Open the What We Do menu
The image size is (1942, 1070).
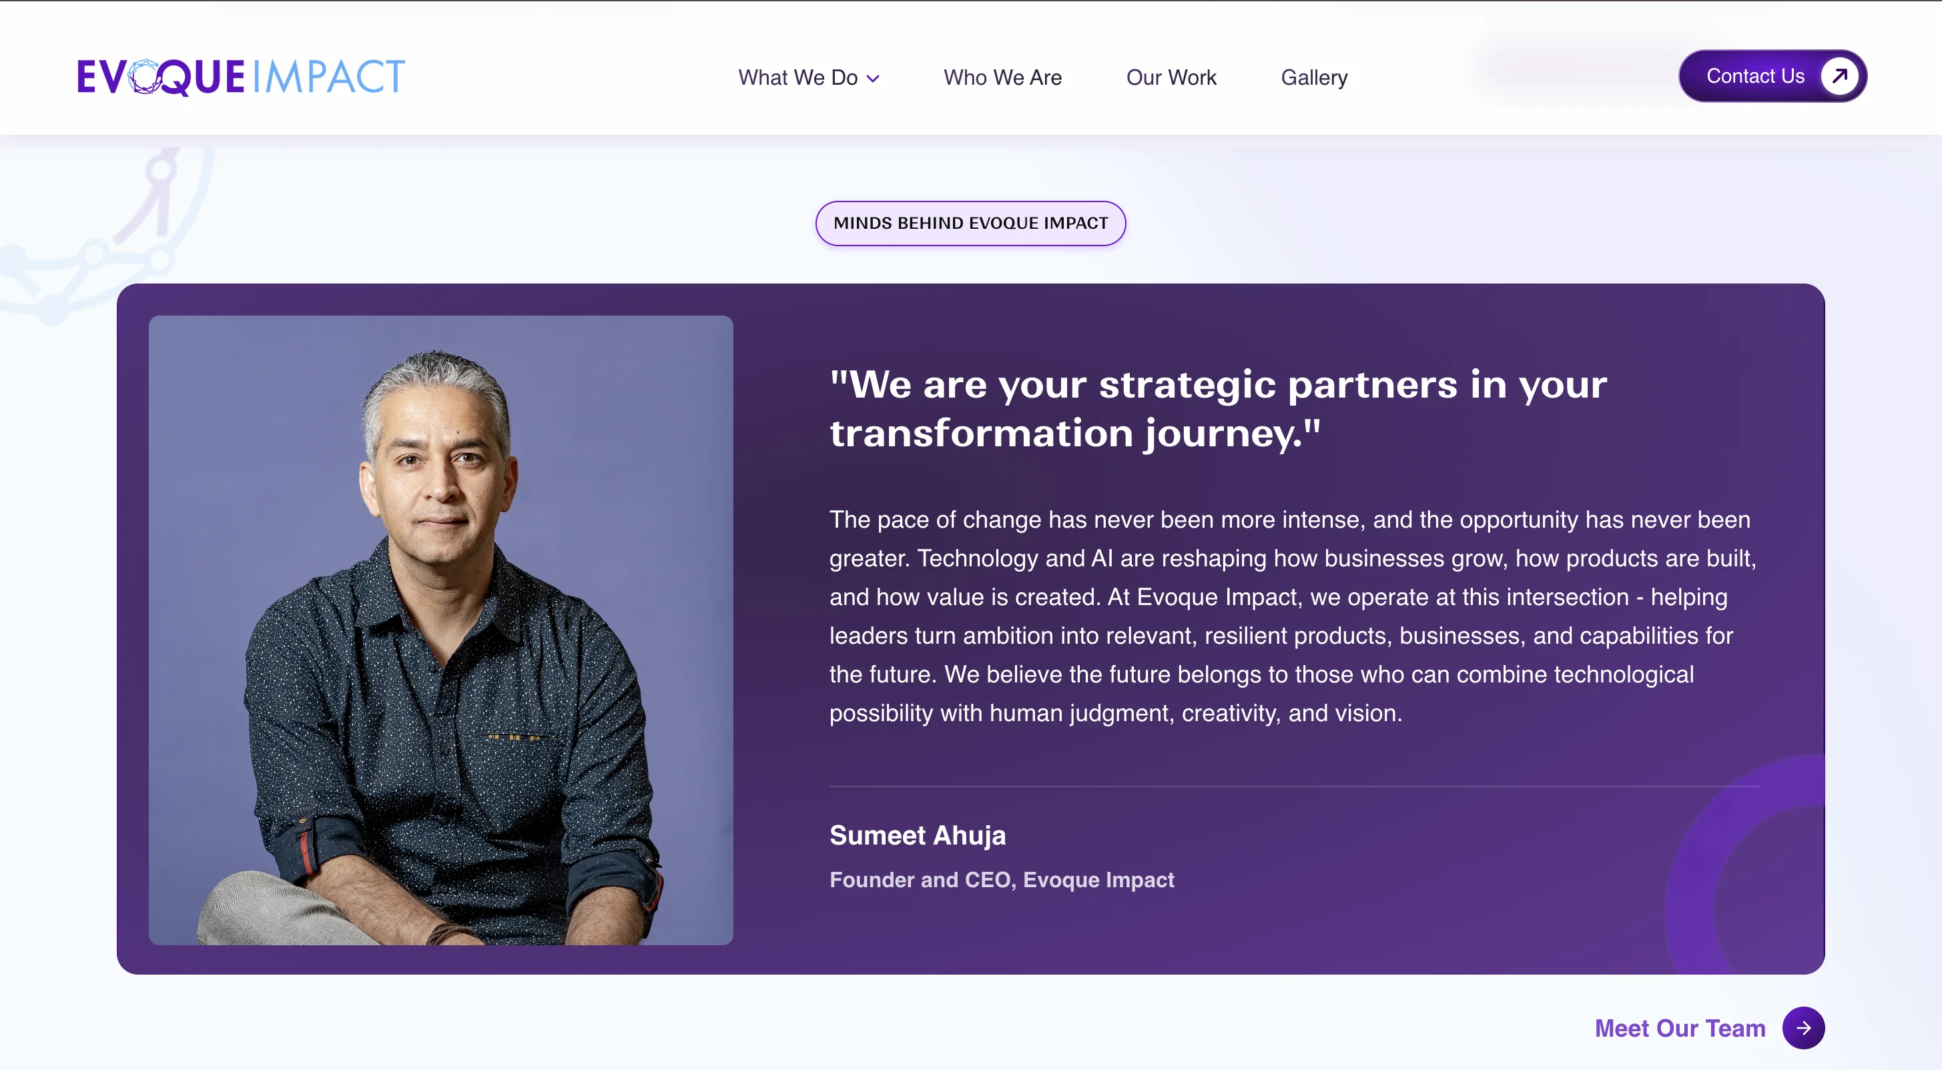809,77
